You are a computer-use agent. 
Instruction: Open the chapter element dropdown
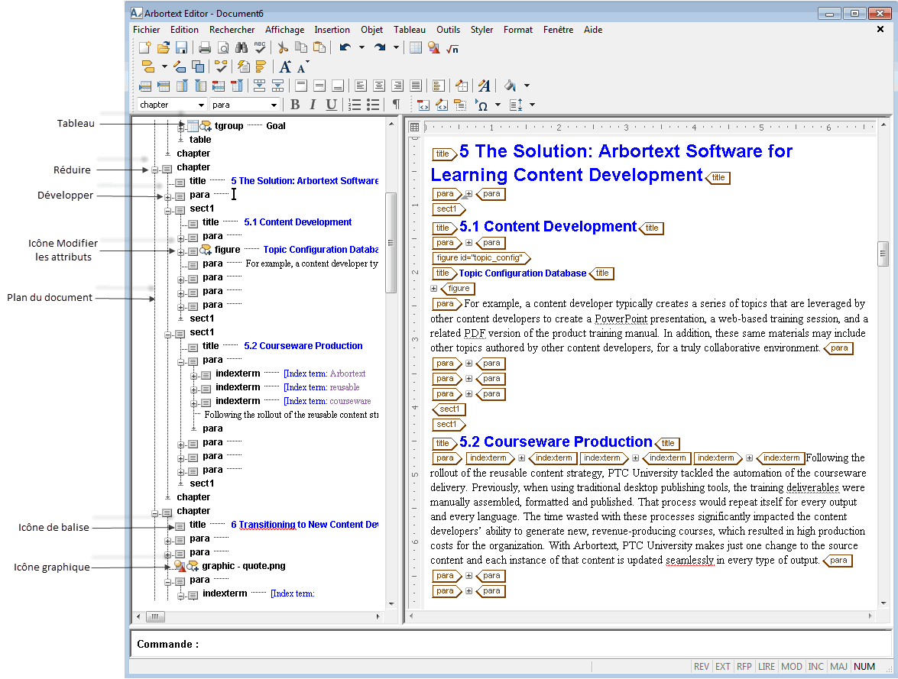[201, 105]
